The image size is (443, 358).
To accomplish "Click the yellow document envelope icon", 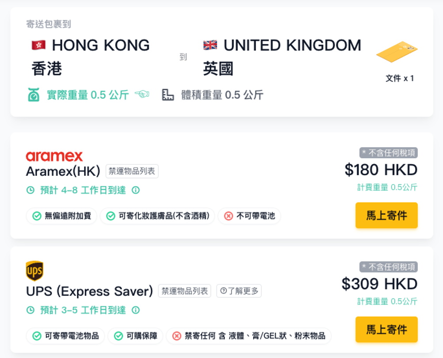I will 397,52.
